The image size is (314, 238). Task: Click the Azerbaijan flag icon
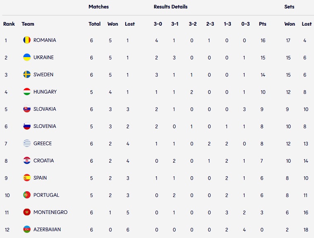(27, 229)
